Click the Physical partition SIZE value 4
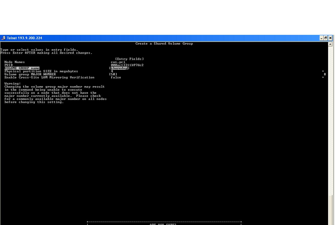 tap(112, 71)
